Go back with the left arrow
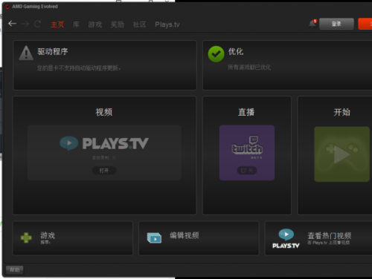The image size is (372, 279). [12, 24]
